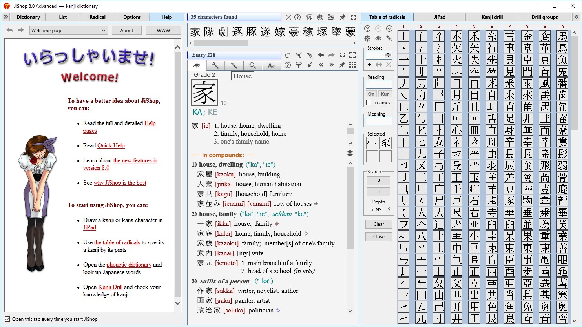Image resolution: width=582 pixels, height=327 pixels.
Task: Switch to the Kanji drill tab
Action: click(x=492, y=17)
